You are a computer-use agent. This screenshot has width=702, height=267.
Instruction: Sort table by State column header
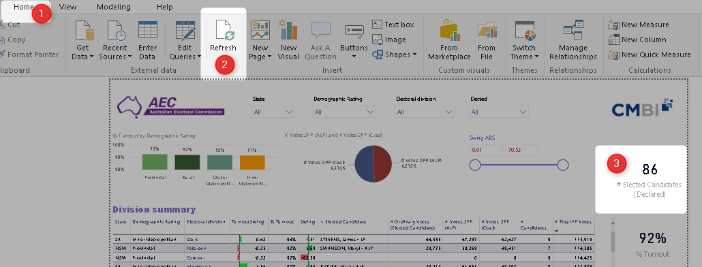(120, 222)
